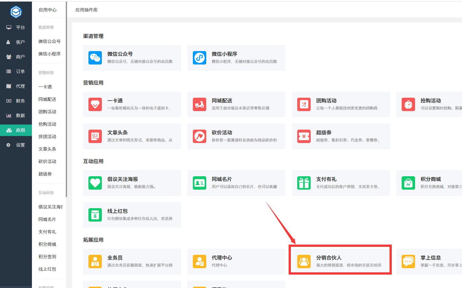This screenshot has width=462, height=288.
Task: Click the 分销合伙人 people icon
Action: (304, 261)
